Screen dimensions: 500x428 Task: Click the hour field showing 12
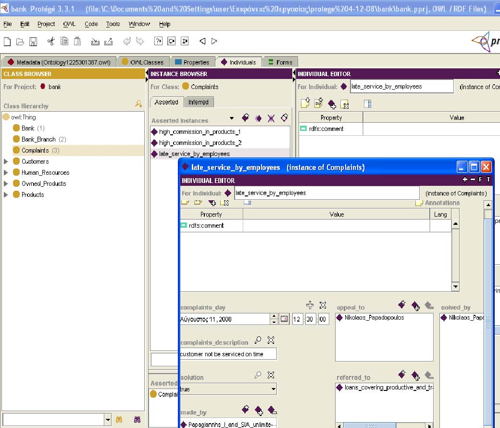pos(297,319)
